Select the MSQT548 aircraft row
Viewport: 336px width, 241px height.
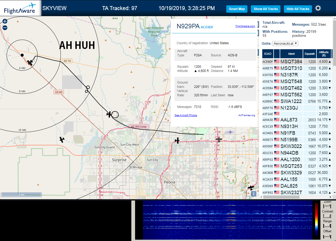pos(297,81)
